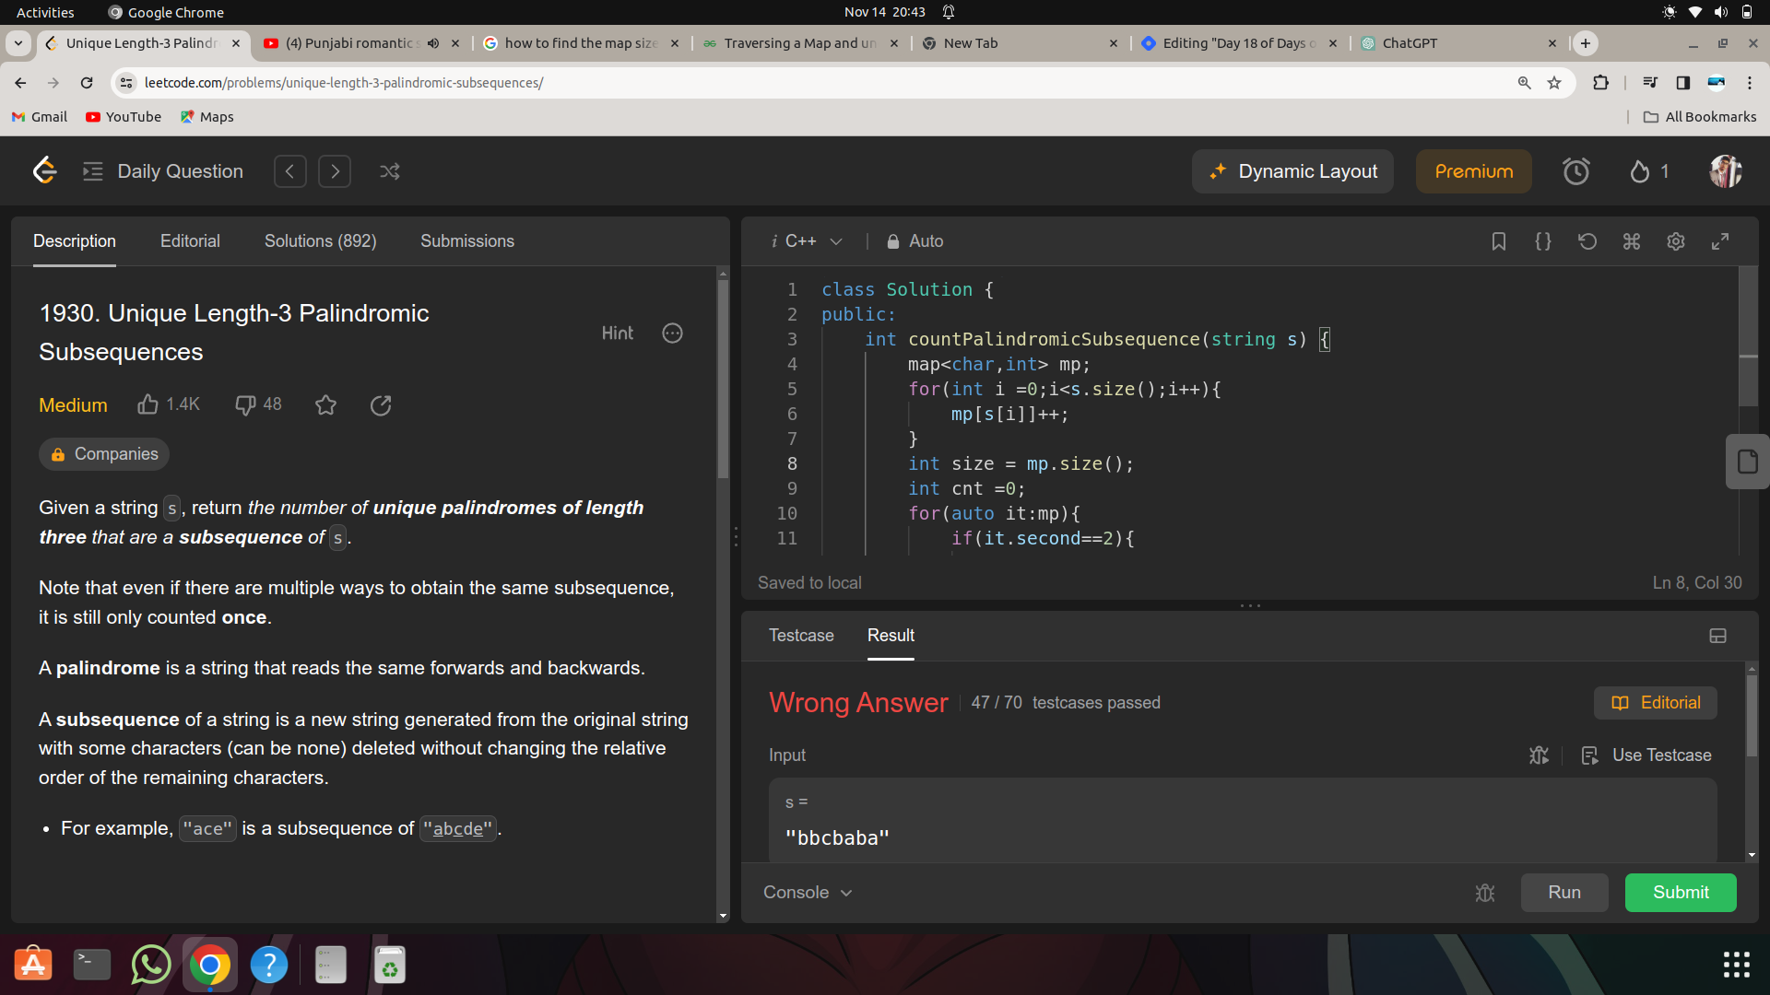Expand the editor to fullscreen

click(1720, 241)
